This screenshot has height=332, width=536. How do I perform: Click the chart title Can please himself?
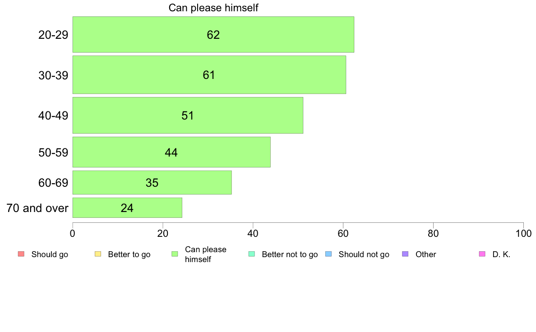pos(213,8)
